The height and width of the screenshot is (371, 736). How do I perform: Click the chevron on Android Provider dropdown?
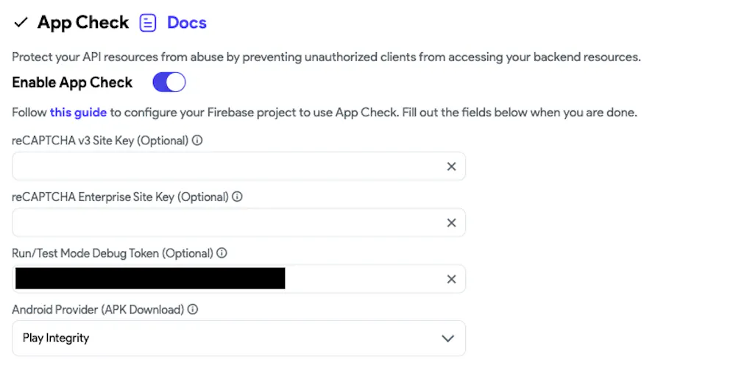pos(447,338)
